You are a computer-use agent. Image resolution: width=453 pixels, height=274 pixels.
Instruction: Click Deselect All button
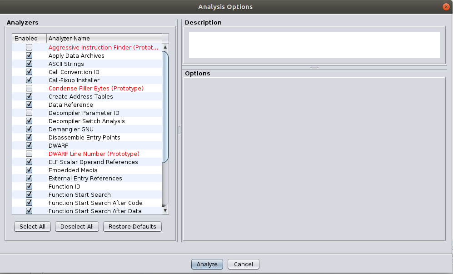[77, 227]
